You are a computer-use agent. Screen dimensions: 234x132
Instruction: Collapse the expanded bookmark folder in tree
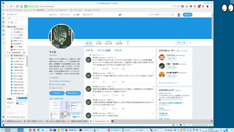point(7,52)
